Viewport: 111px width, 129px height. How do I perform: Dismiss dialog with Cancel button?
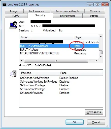[x=96, y=122]
